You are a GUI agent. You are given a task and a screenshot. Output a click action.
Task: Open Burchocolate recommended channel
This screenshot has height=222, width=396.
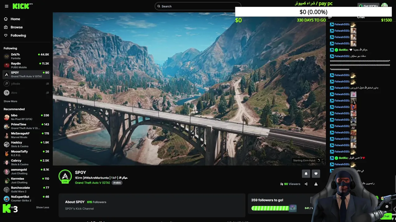pyautogui.click(x=26, y=189)
